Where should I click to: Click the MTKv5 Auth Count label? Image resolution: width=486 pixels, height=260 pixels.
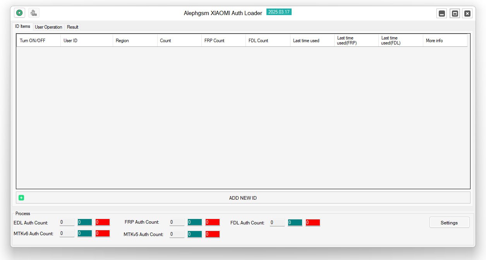point(144,234)
